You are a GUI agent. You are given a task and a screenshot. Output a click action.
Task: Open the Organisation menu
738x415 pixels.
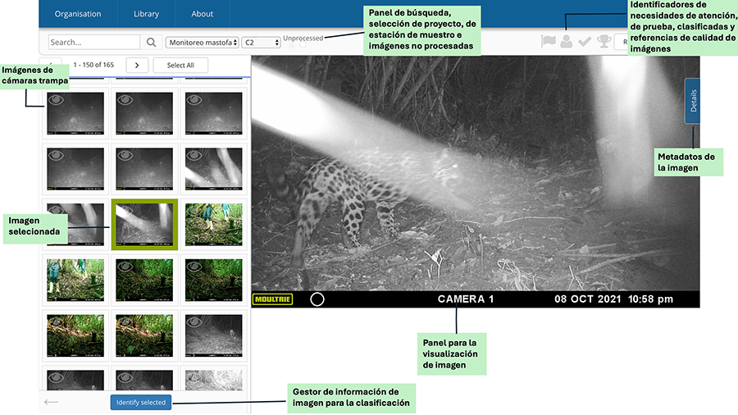pyautogui.click(x=78, y=14)
